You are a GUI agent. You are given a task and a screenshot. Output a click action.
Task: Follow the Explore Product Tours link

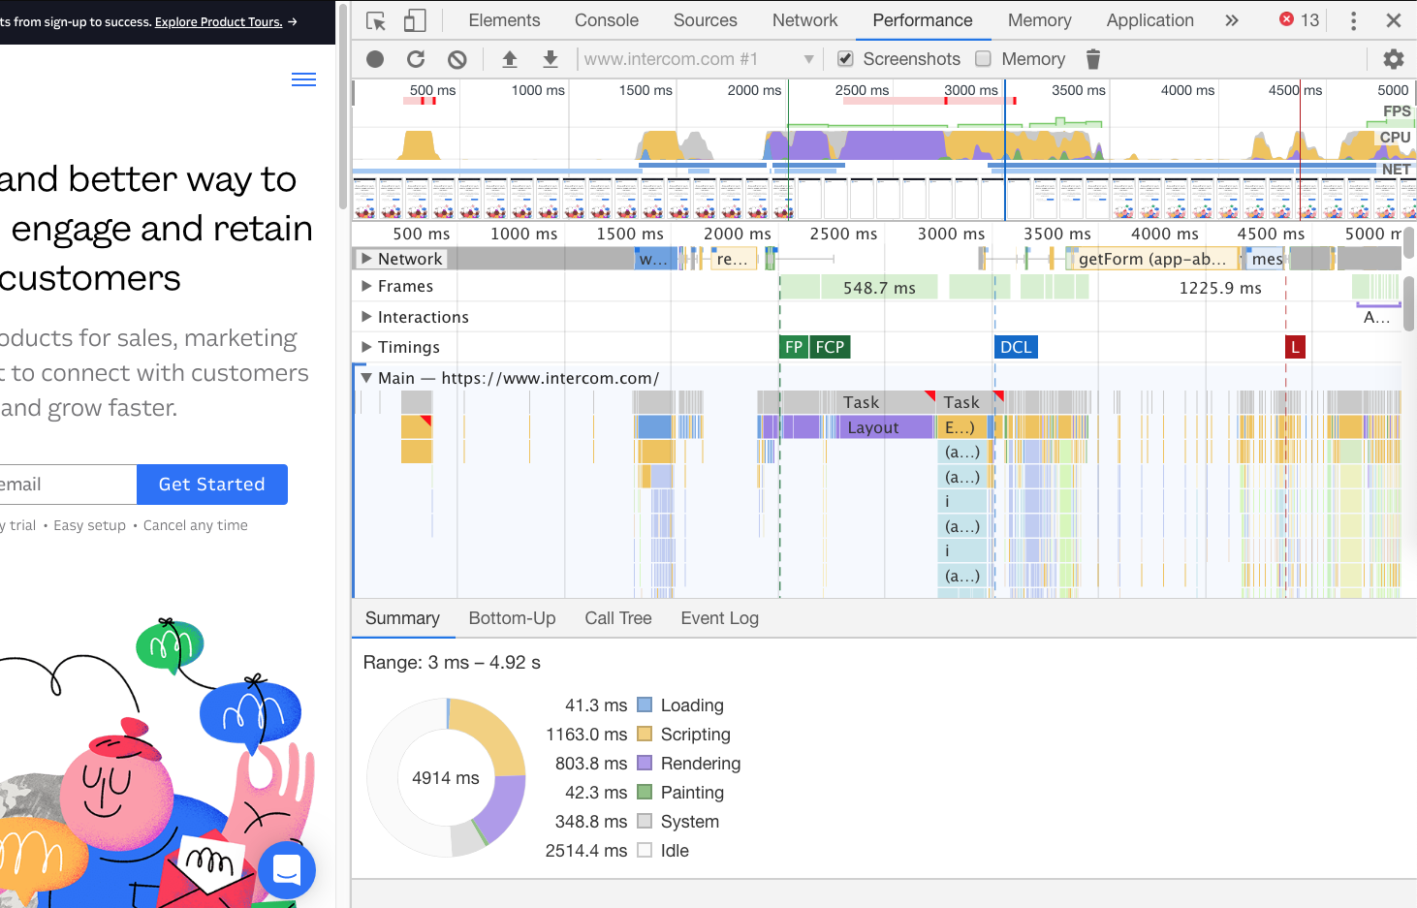(219, 21)
